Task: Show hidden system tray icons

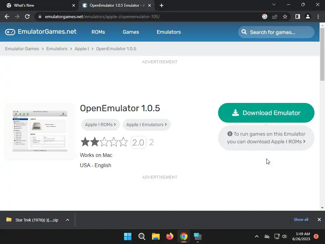Action: click(x=256, y=236)
